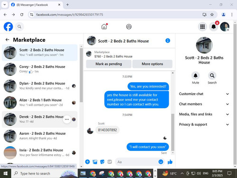Go to the Home feed icon
Viewport: 237px width, 178px height.
tap(104, 27)
